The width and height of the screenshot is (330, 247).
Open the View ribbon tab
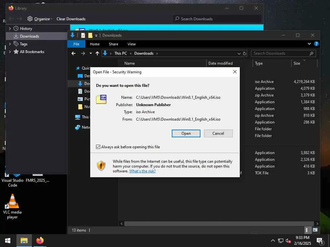point(131,44)
